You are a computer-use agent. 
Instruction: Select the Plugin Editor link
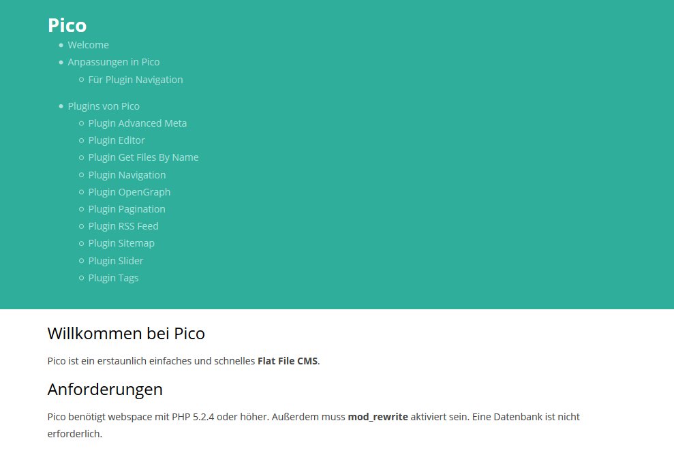116,140
